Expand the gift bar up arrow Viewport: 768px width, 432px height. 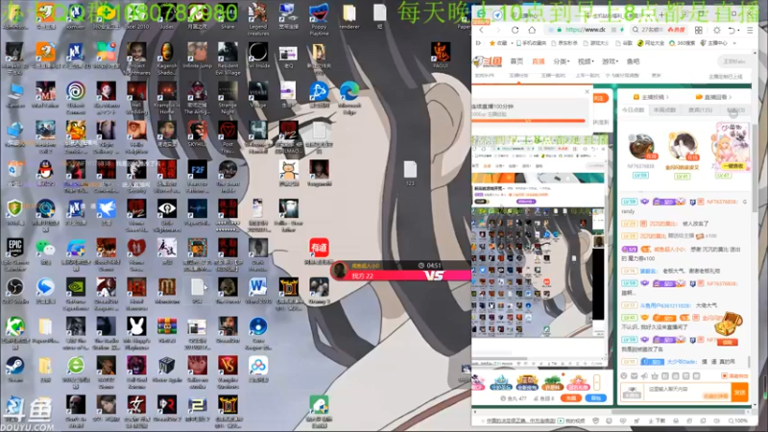(x=596, y=381)
